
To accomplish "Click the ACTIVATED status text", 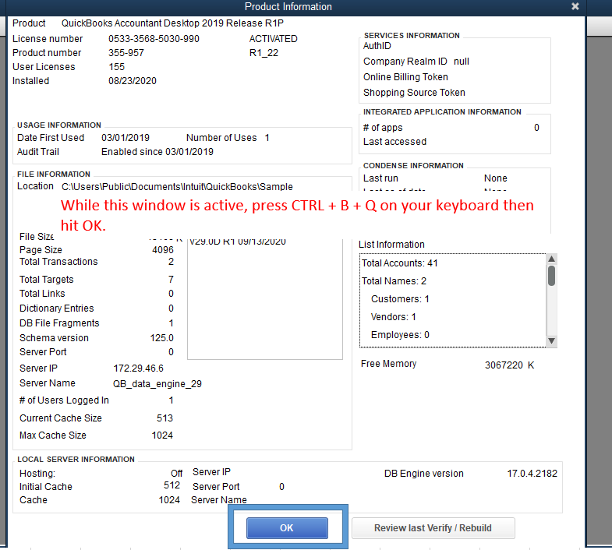I will click(x=273, y=39).
